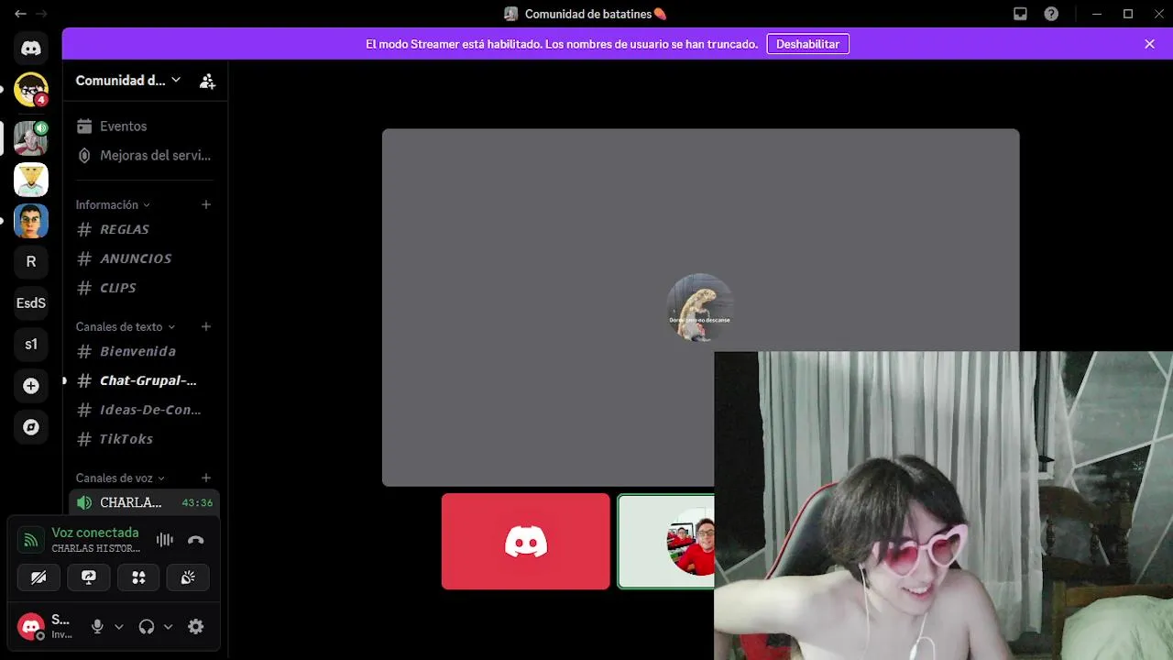The width and height of the screenshot is (1173, 660).
Task: Toggle headphones deafen
Action: point(147,627)
